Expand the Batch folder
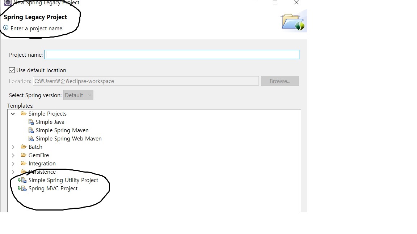The width and height of the screenshot is (417, 234). pos(13,147)
